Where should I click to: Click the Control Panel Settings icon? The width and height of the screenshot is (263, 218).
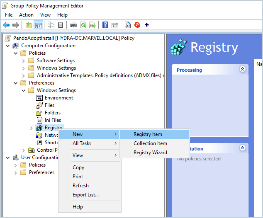click(x=32, y=150)
